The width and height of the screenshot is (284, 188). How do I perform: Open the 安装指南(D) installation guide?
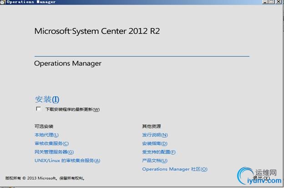click(x=155, y=143)
